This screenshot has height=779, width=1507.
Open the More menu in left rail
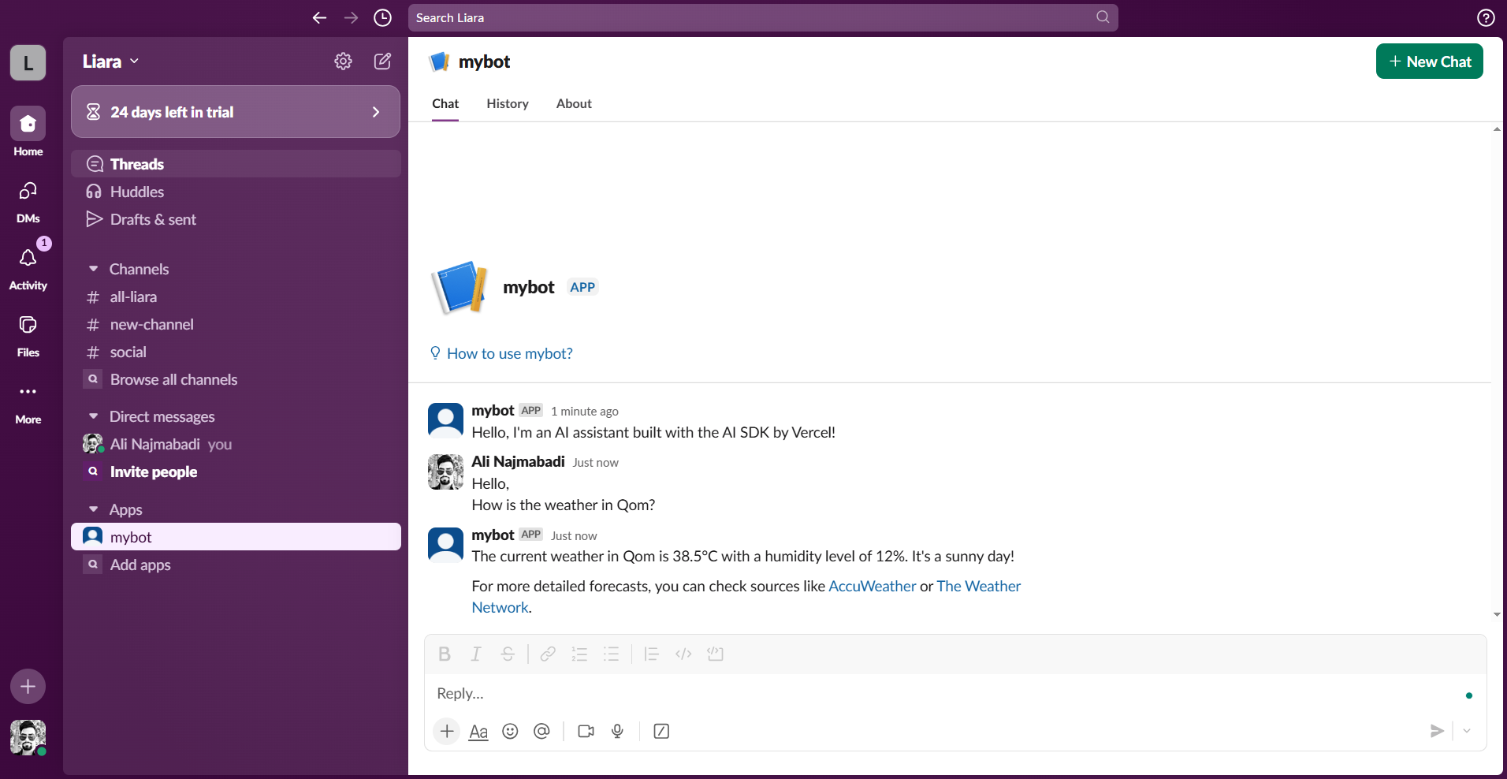click(x=28, y=403)
